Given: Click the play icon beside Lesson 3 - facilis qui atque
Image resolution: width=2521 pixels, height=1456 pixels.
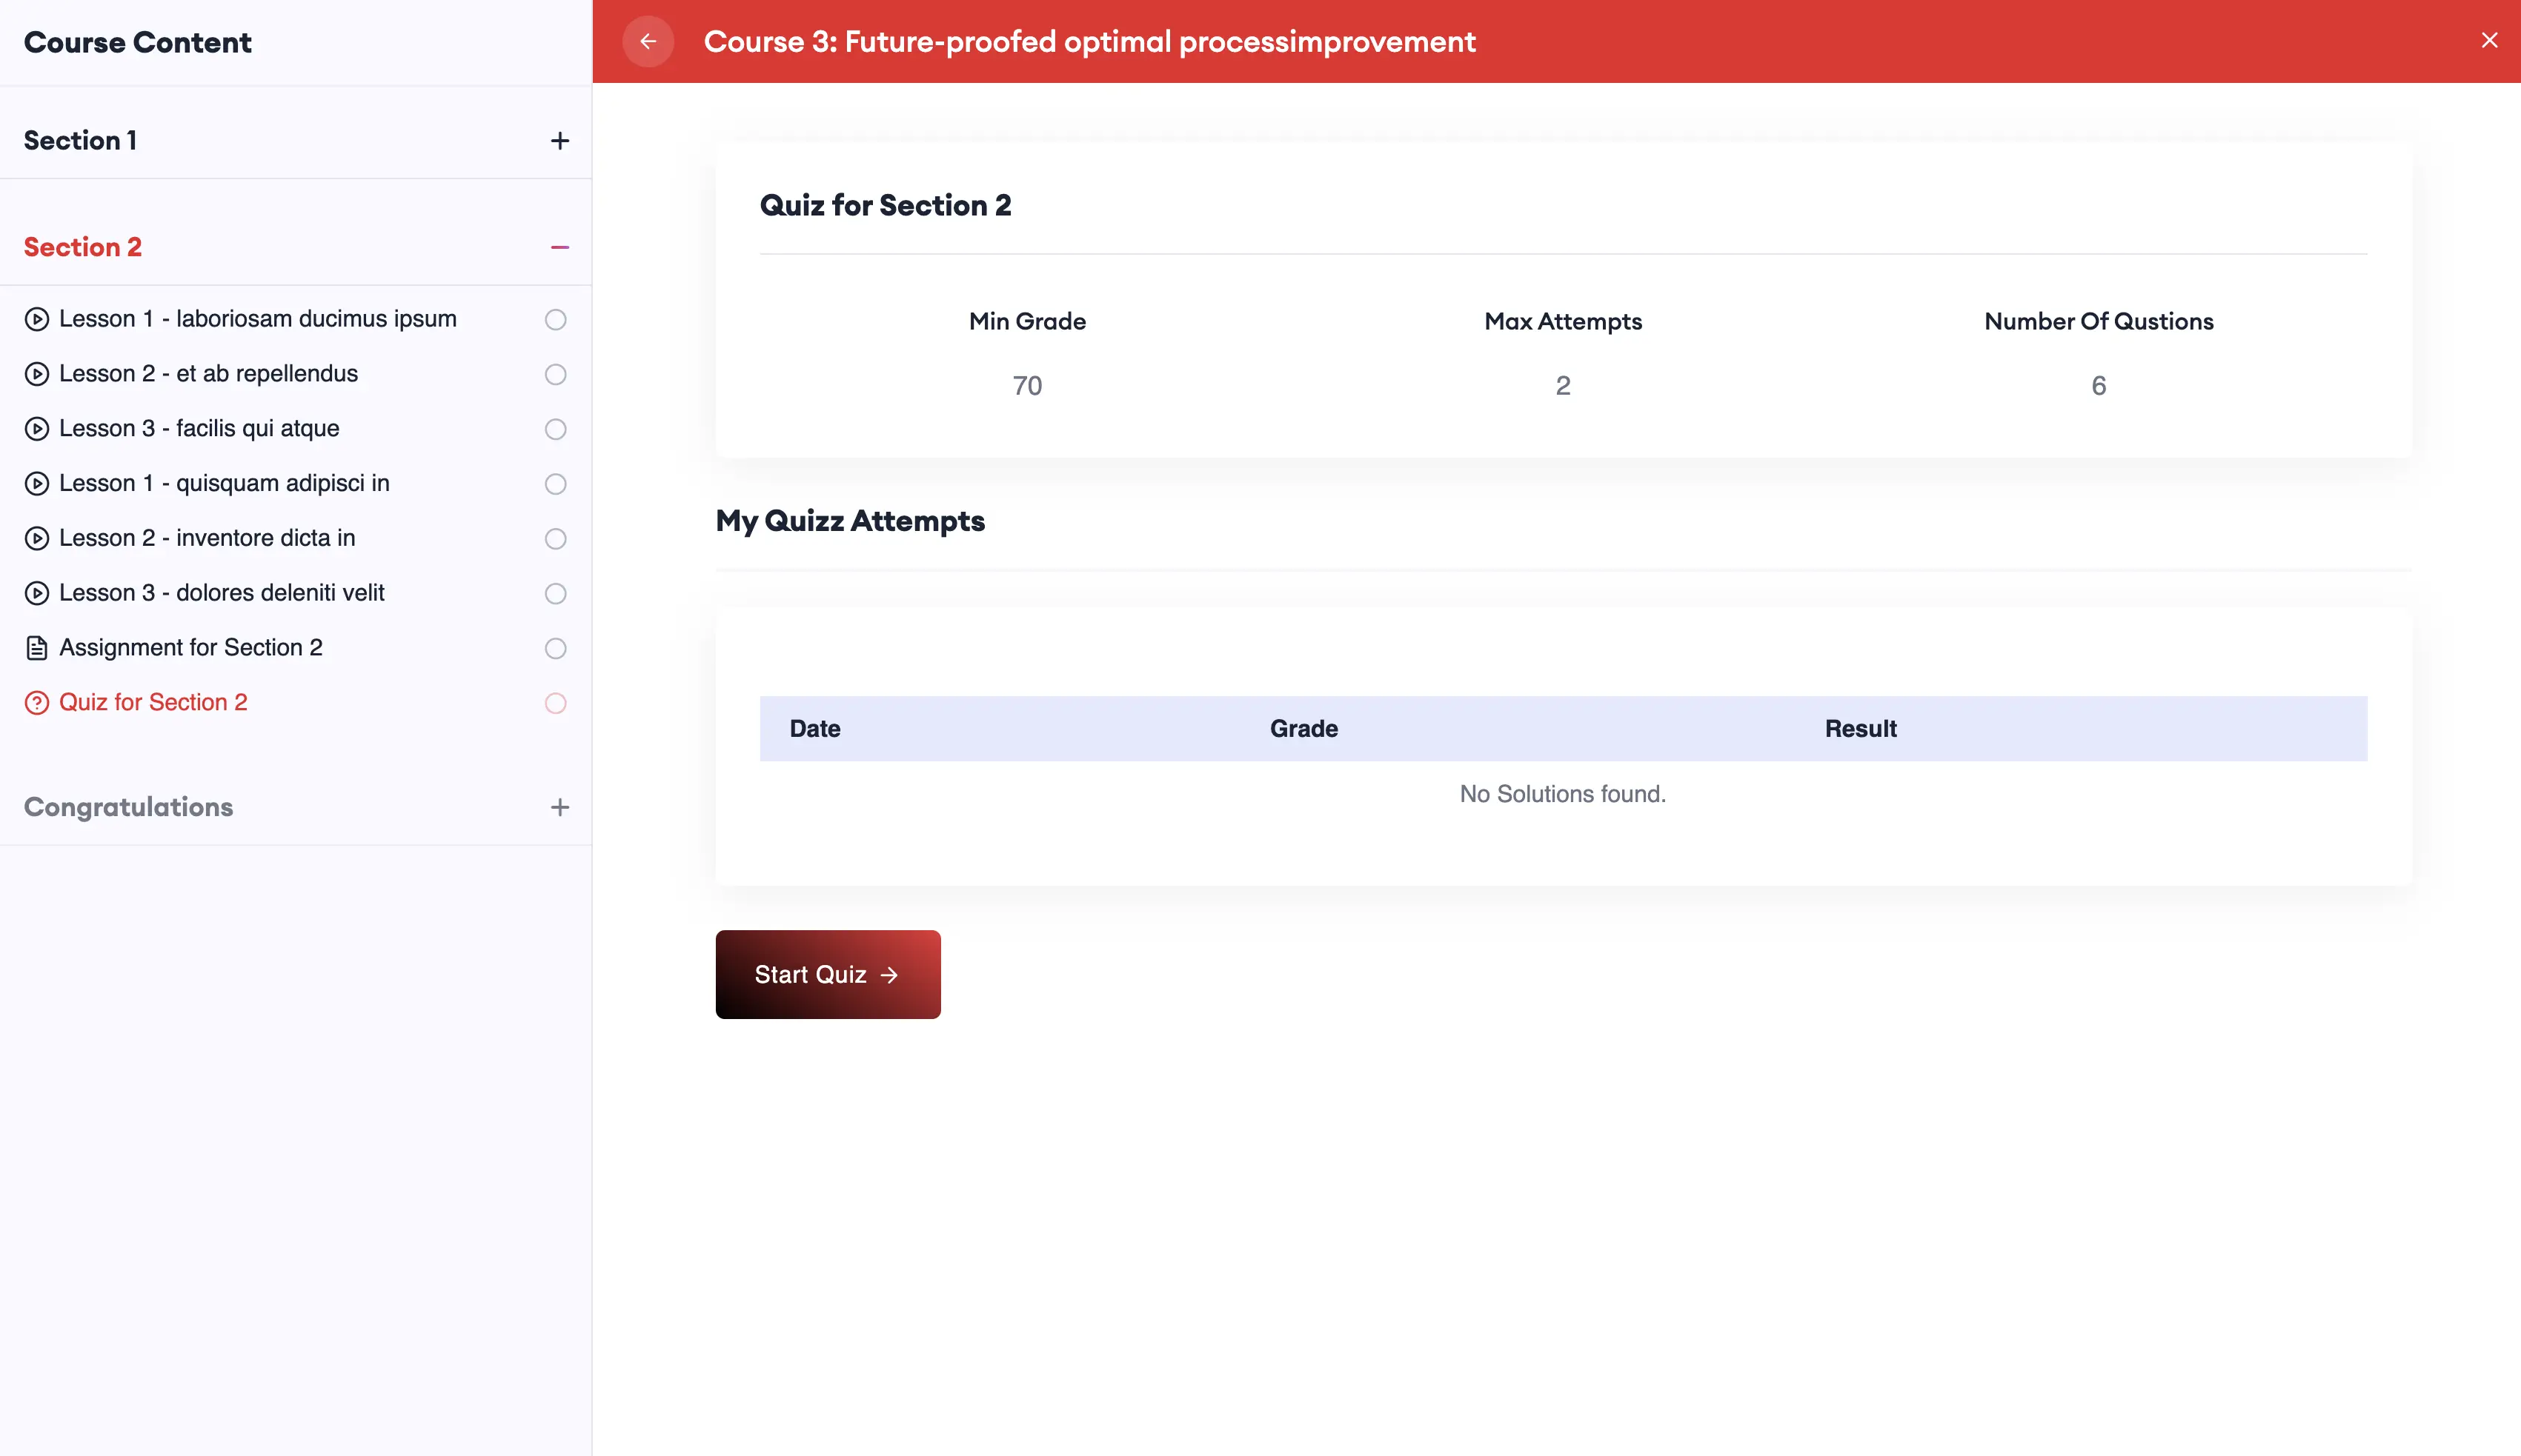Looking at the screenshot, I should coord(36,429).
